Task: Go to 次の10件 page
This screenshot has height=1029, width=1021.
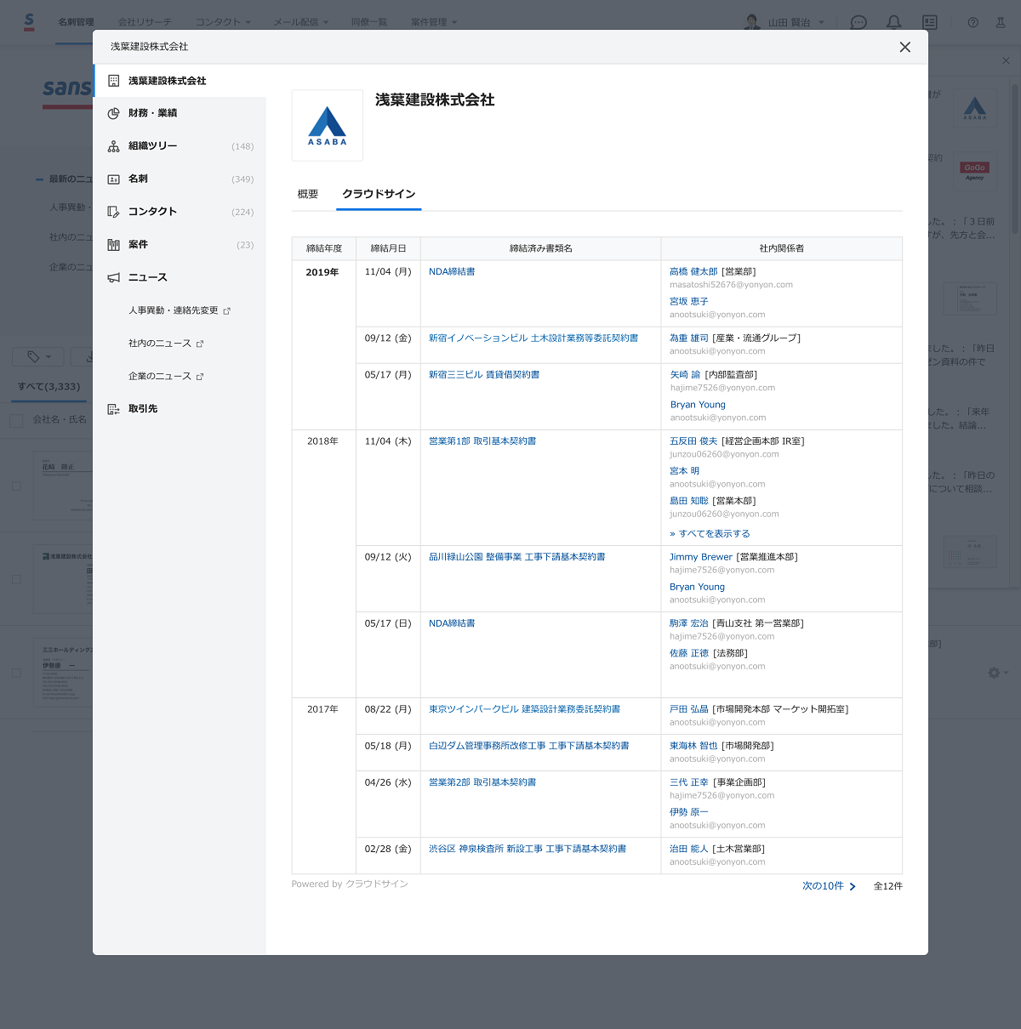Action: pos(823,886)
